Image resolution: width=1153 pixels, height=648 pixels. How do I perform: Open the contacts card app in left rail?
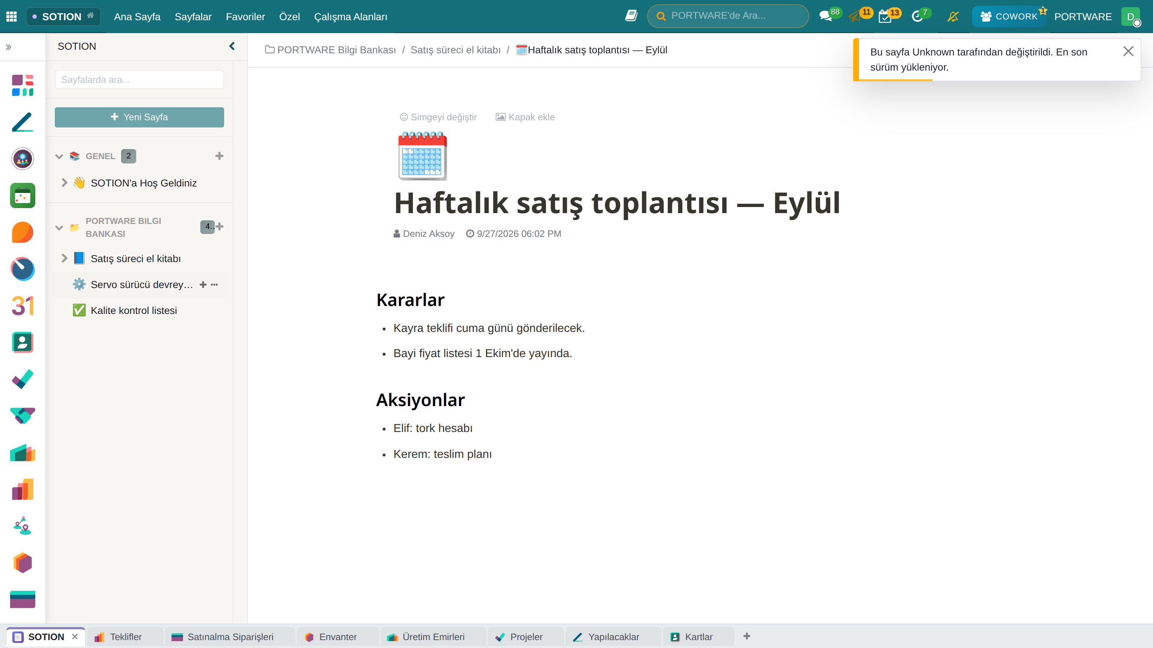tap(22, 343)
